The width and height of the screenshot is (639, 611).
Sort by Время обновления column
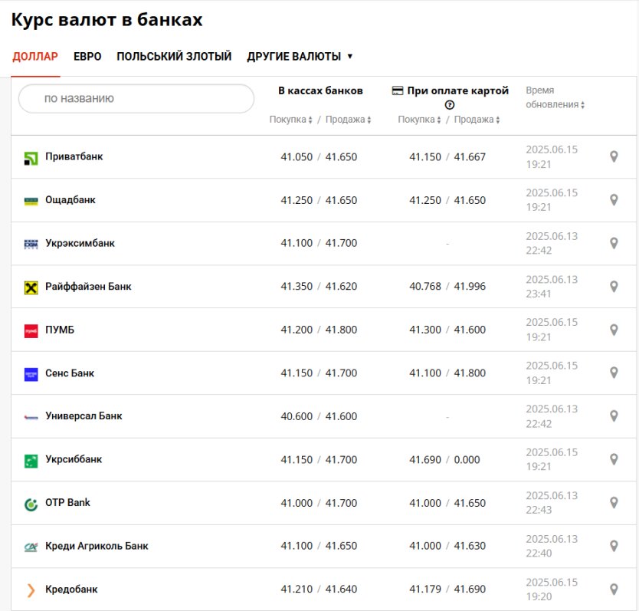pyautogui.click(x=555, y=97)
